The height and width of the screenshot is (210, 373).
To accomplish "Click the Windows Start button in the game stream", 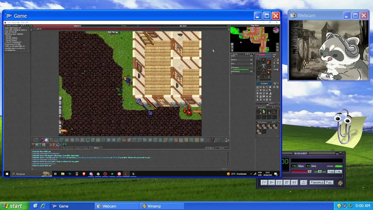I will (x=7, y=174).
